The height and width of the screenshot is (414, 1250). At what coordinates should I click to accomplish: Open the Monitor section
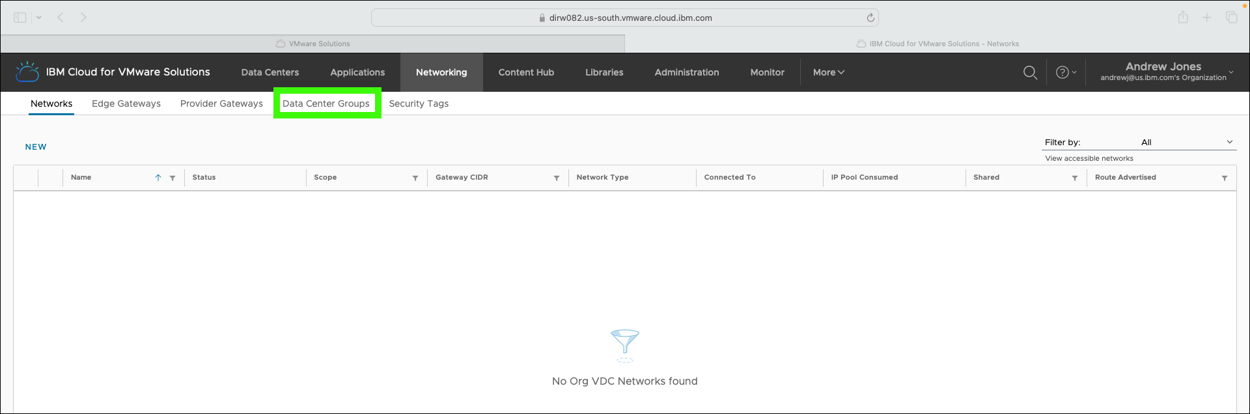tap(767, 72)
